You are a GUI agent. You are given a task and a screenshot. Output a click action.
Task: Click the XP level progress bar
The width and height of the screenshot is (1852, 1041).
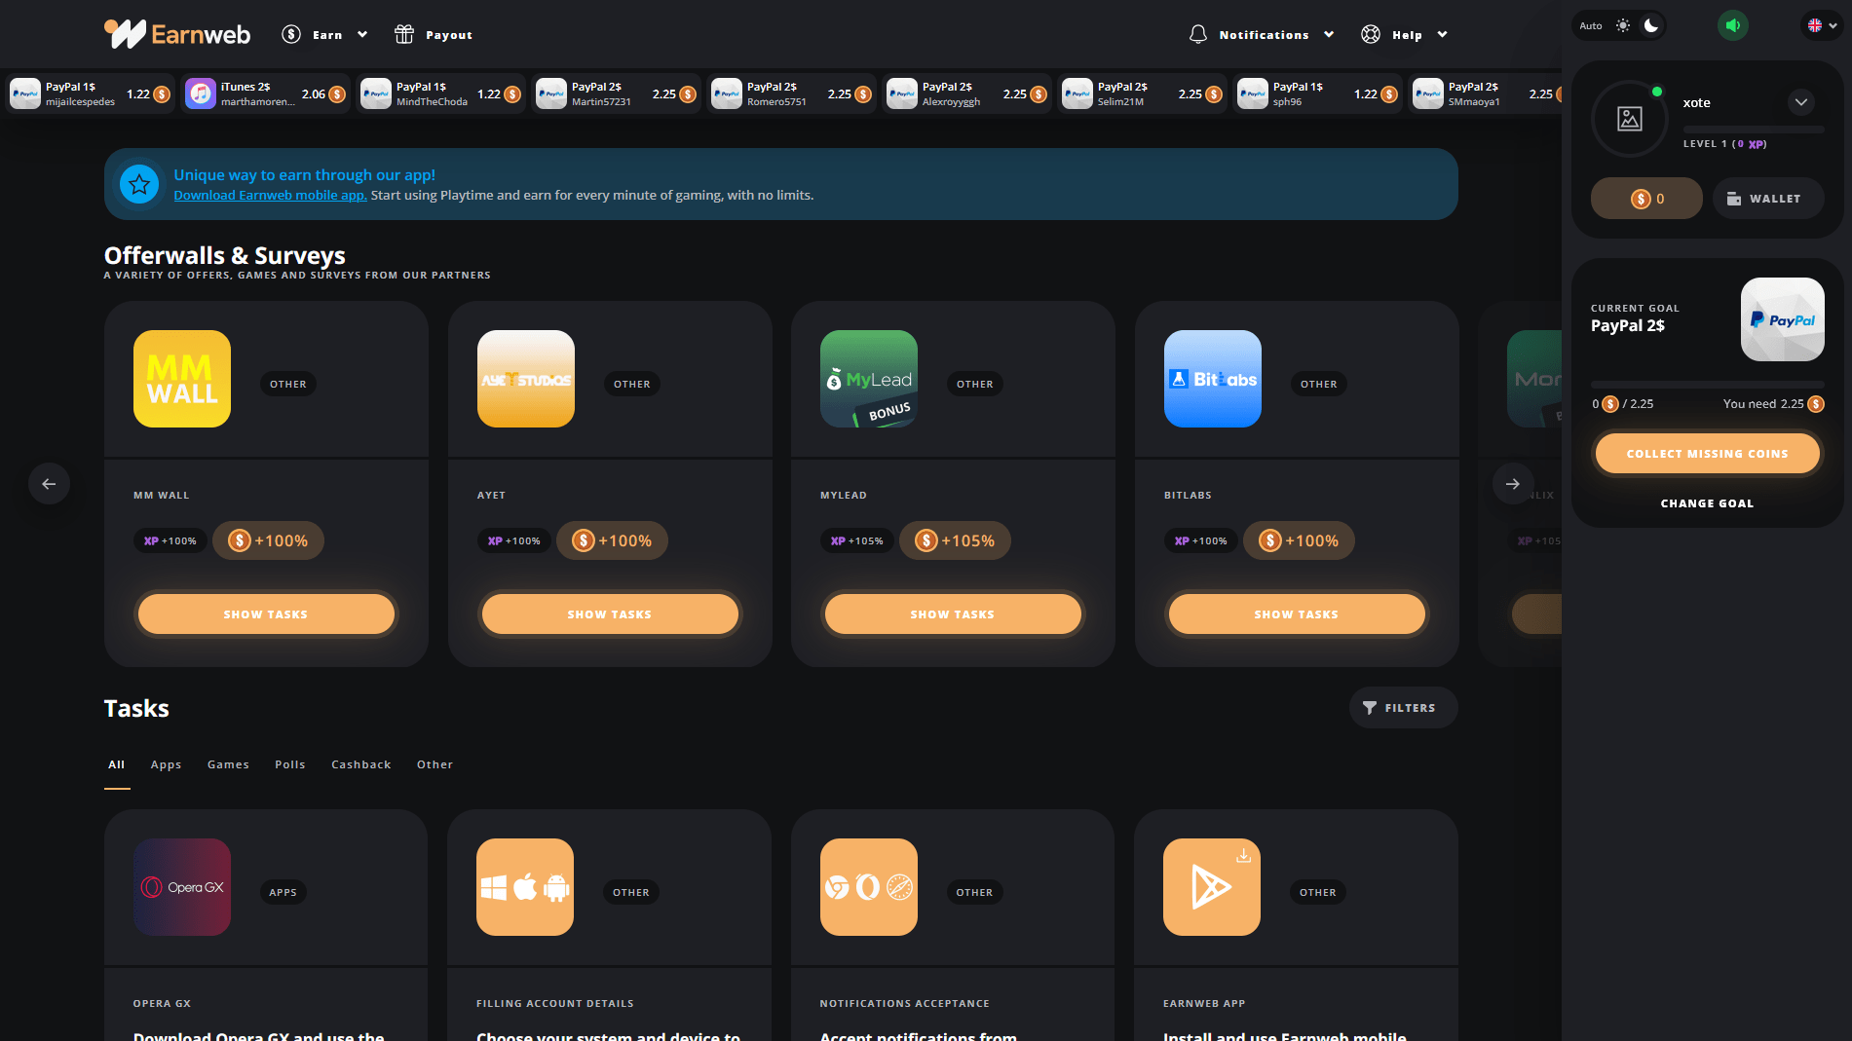click(1754, 129)
